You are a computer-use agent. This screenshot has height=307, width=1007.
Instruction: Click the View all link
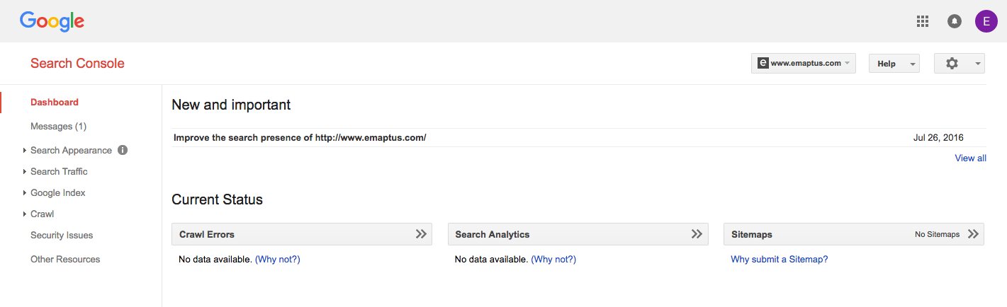[x=970, y=158]
